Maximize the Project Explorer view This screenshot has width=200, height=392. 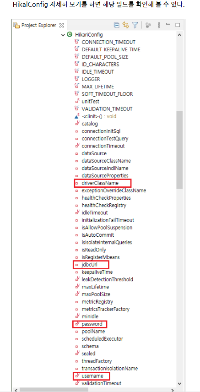click(x=178, y=25)
